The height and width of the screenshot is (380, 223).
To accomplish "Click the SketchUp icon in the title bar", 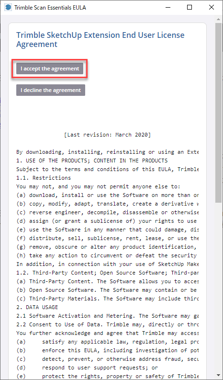I will click(x=8, y=7).
